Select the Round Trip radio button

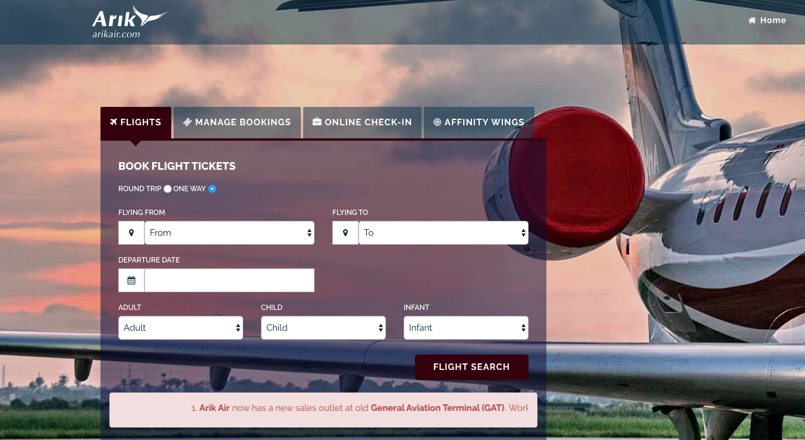pyautogui.click(x=168, y=189)
